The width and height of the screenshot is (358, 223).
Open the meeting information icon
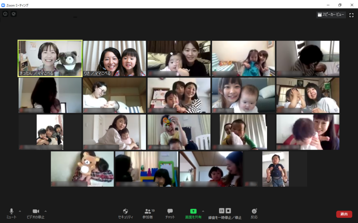[5, 14]
